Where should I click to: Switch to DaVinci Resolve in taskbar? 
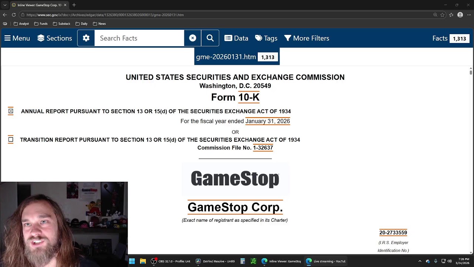[x=216, y=261]
